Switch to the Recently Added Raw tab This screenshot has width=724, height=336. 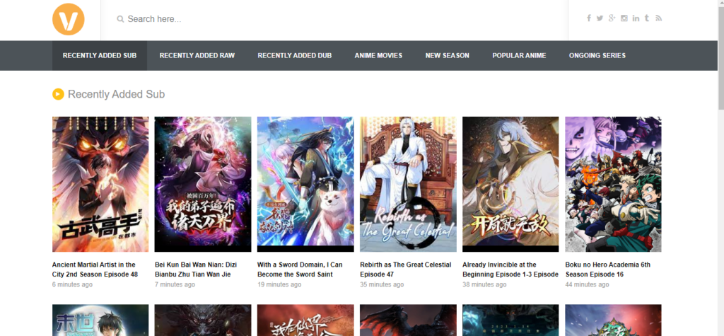(197, 55)
